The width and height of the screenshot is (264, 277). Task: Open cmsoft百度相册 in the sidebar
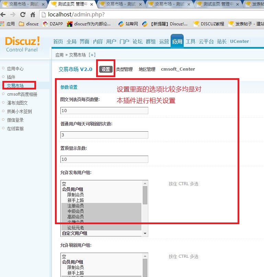coord(22,94)
